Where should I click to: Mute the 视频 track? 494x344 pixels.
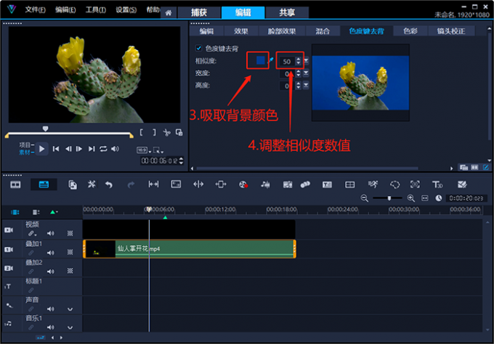(x=50, y=233)
